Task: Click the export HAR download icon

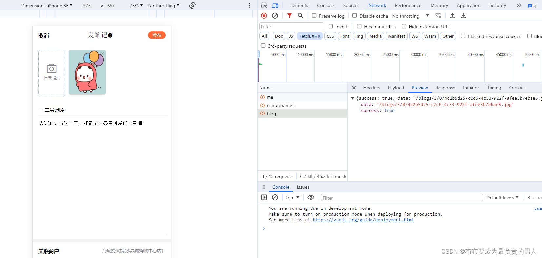Action: pyautogui.click(x=464, y=16)
